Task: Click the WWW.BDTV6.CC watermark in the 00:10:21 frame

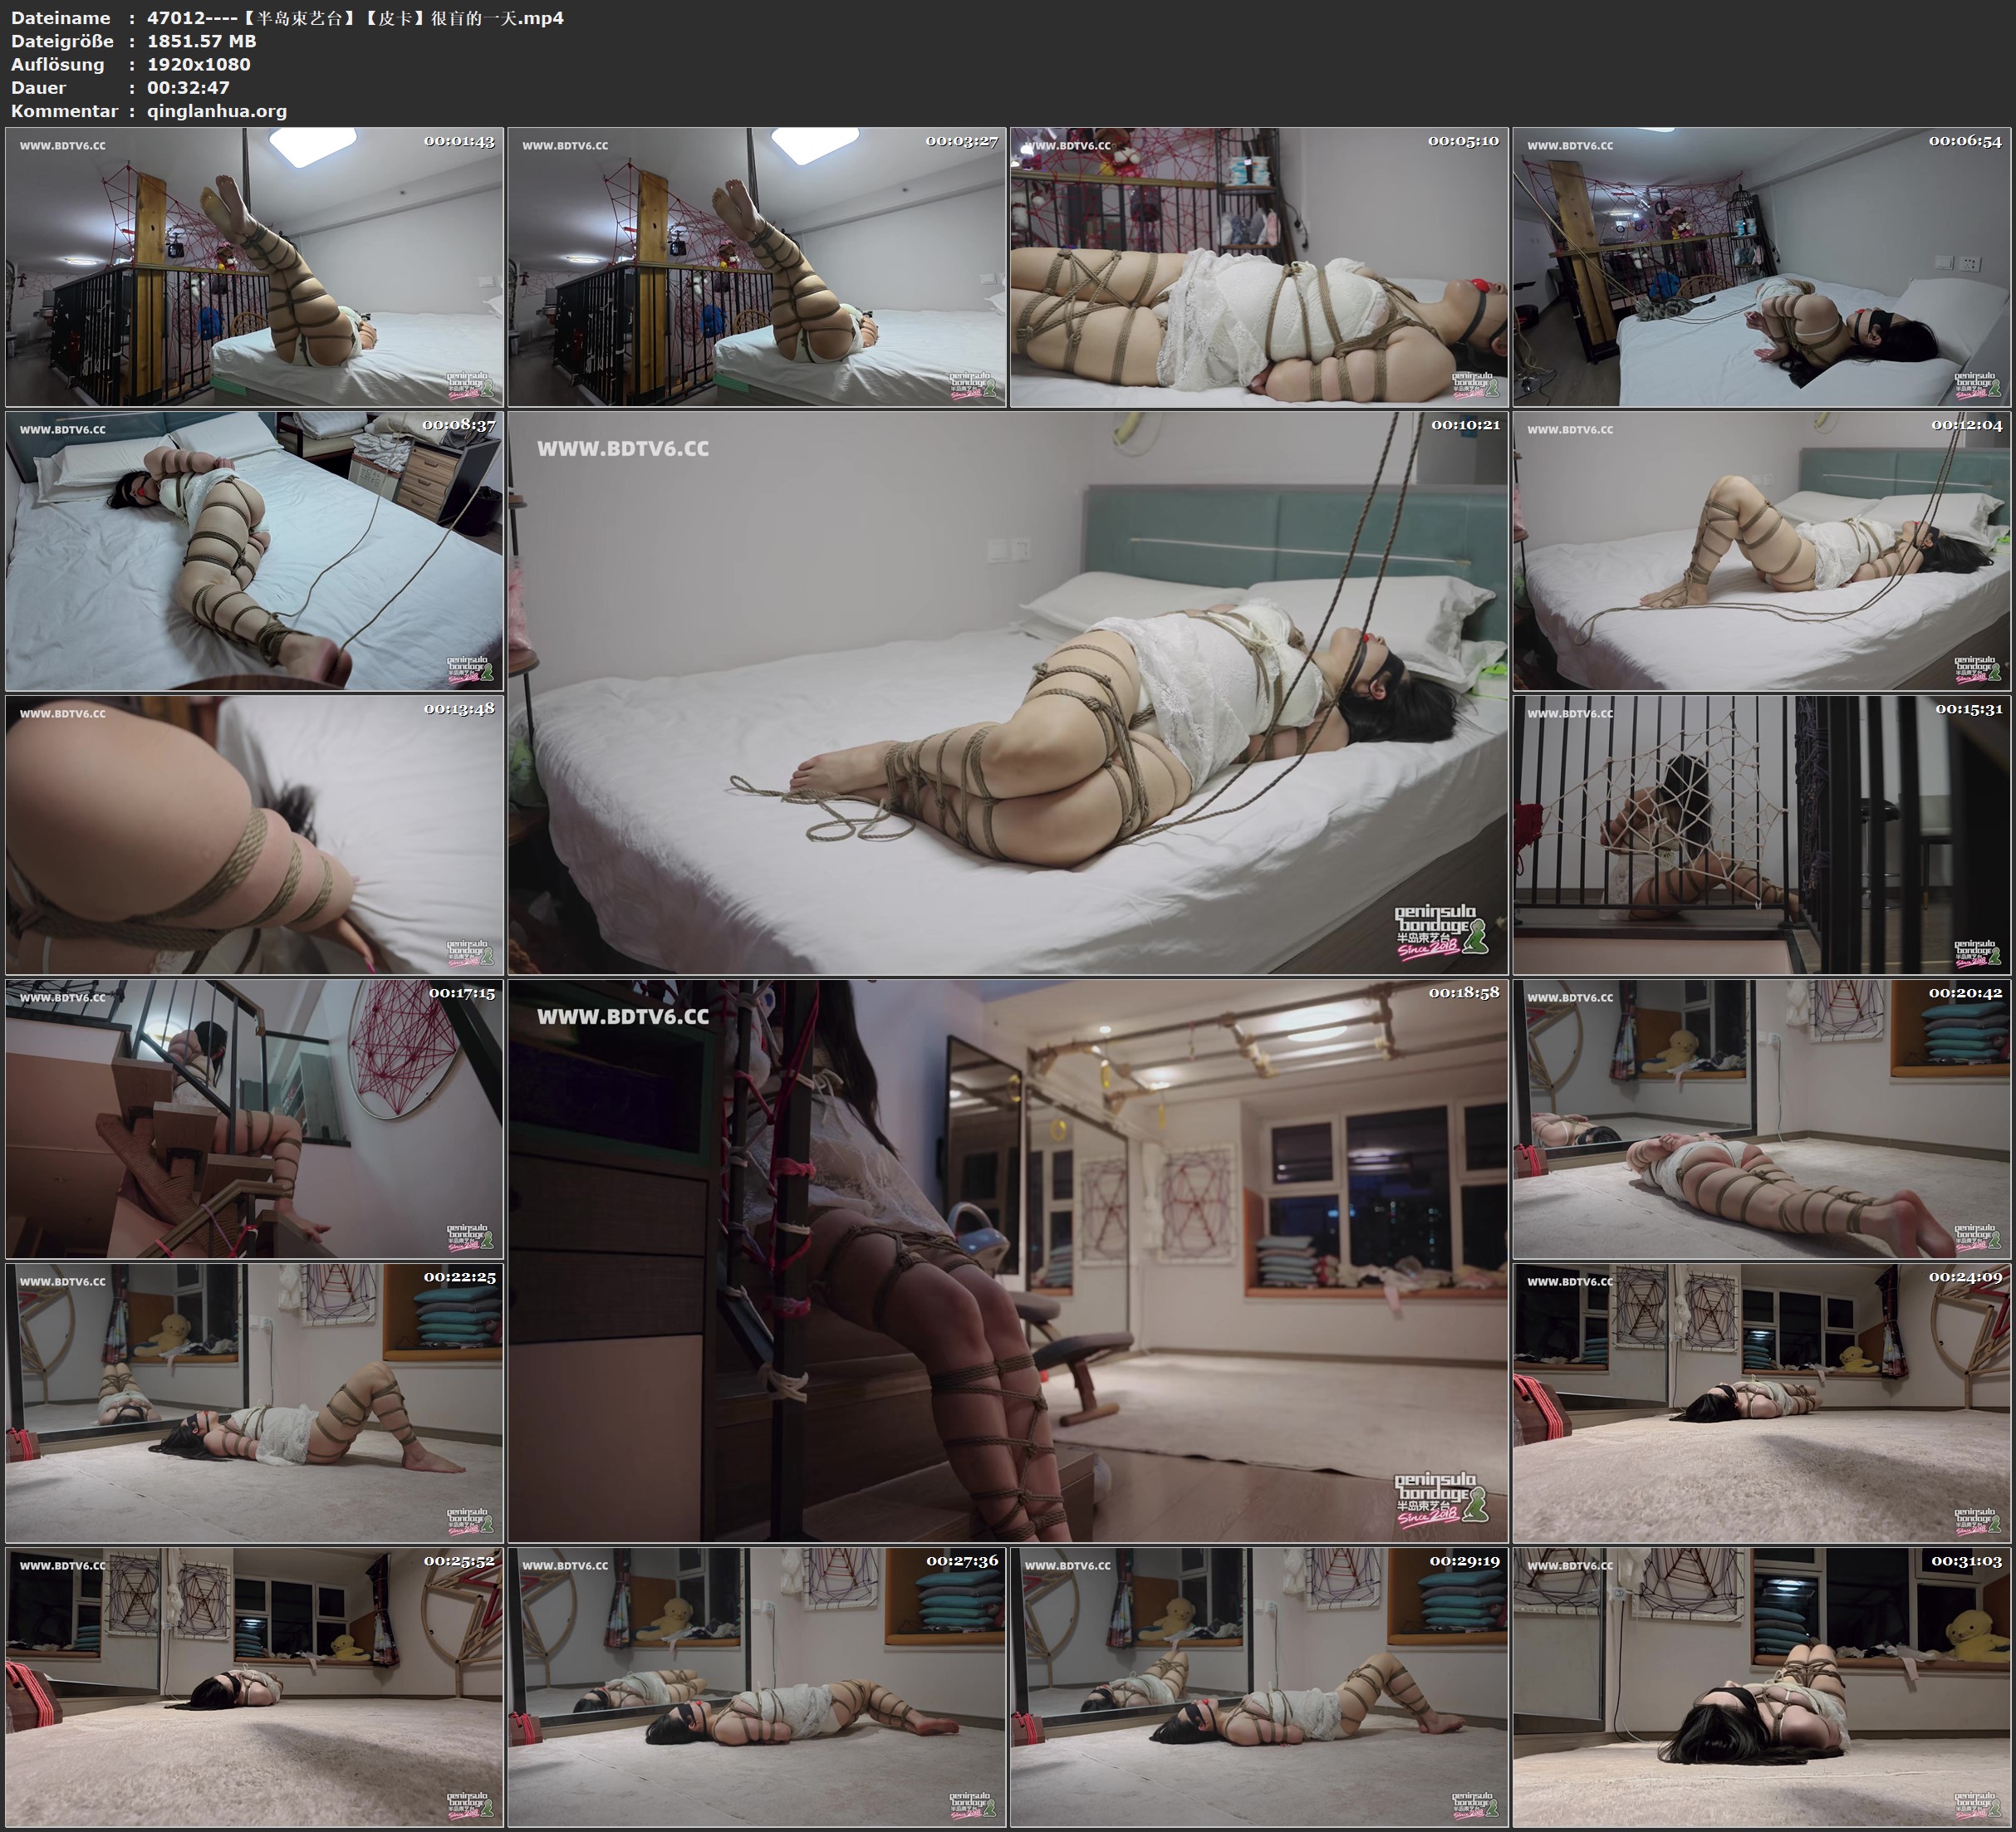Action: click(623, 449)
